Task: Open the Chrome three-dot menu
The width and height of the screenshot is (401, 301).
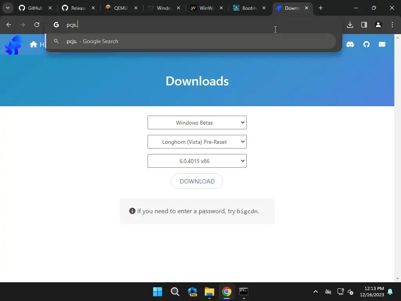Action: tap(392, 25)
